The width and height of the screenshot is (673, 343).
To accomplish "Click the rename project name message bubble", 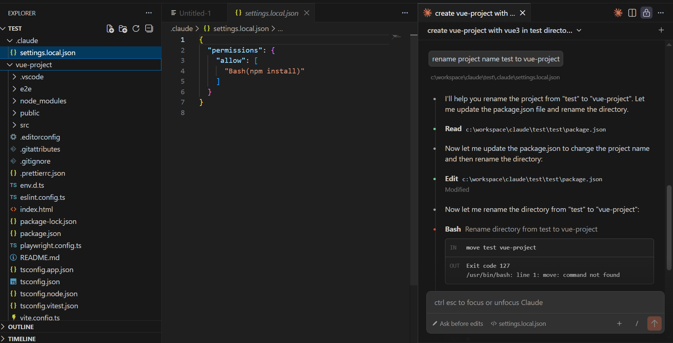I will point(496,59).
